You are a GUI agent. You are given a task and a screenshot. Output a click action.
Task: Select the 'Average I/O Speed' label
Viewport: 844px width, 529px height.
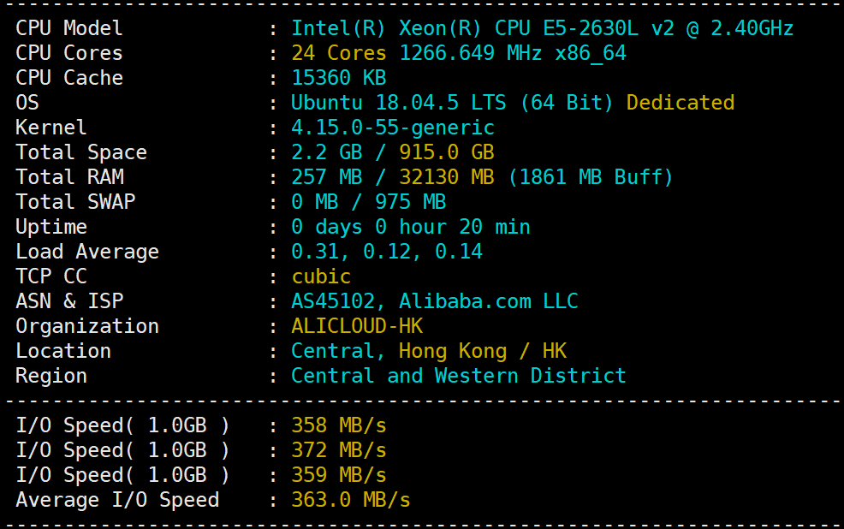coord(117,501)
